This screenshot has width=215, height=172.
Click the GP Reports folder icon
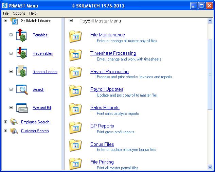pos(75,128)
